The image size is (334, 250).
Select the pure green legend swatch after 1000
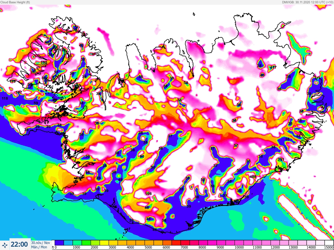(x=86, y=243)
